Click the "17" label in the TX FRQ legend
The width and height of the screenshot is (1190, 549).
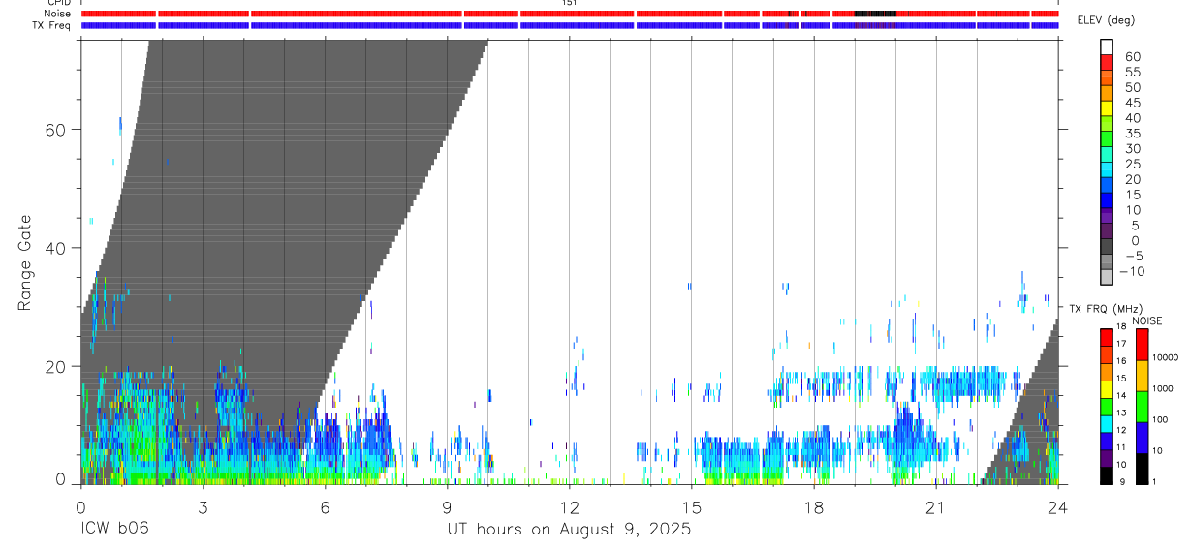[x=1121, y=344]
